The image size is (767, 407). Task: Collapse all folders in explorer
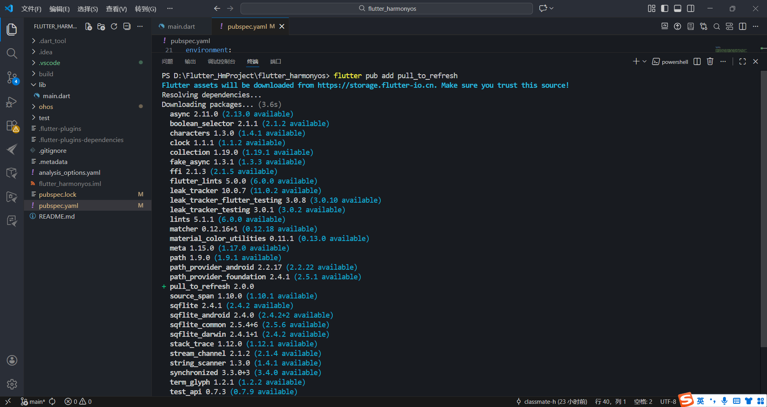point(127,26)
